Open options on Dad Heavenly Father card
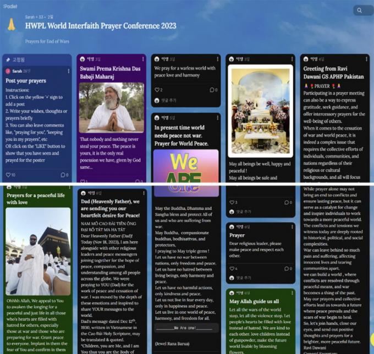 144,193
